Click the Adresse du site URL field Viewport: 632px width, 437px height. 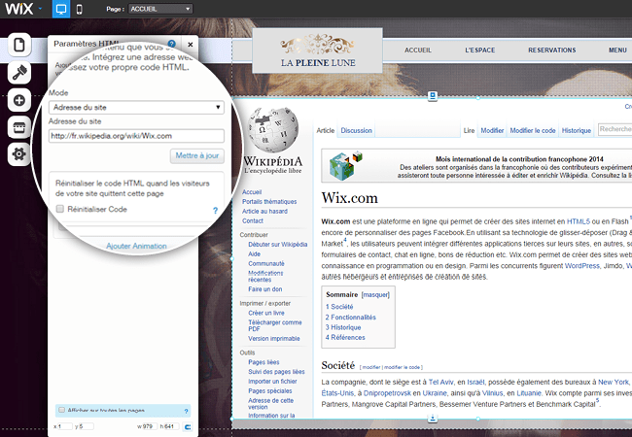(136, 136)
